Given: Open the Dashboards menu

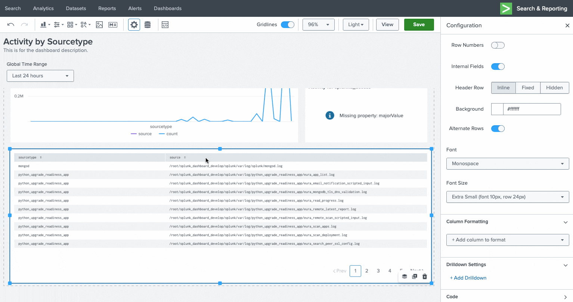Looking at the screenshot, I should pos(168,8).
